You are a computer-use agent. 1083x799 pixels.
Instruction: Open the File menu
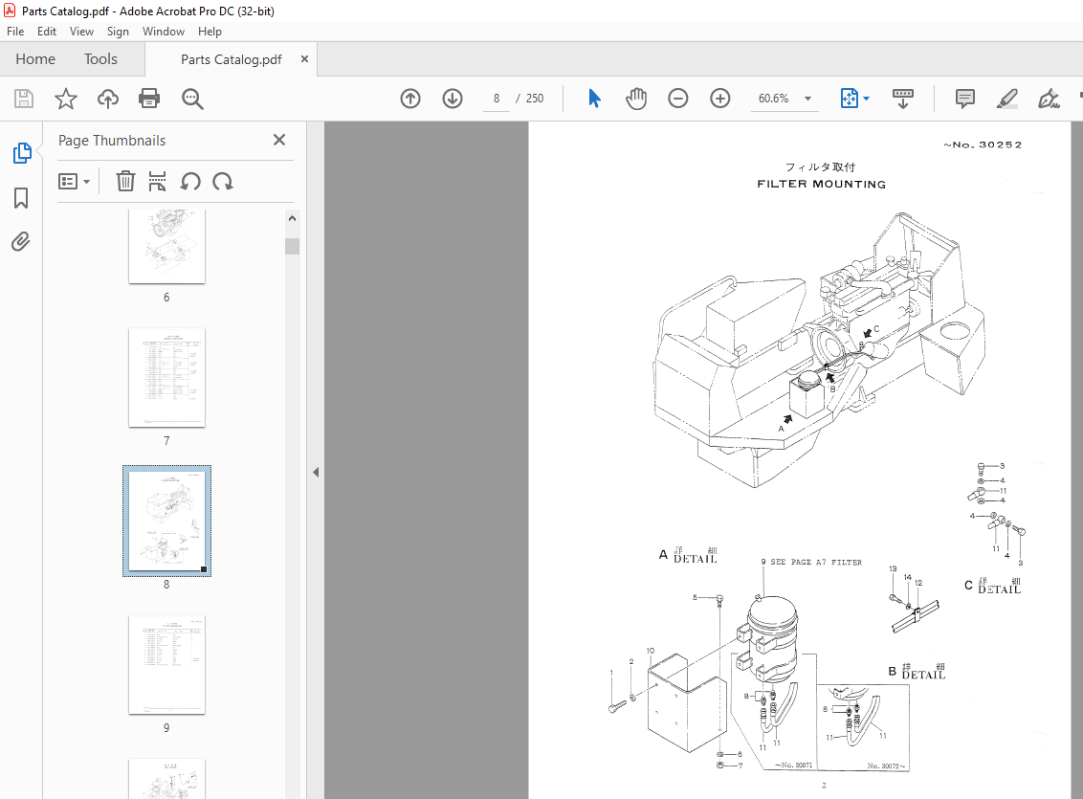(x=15, y=32)
